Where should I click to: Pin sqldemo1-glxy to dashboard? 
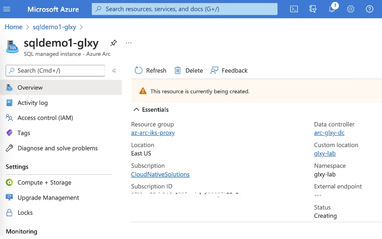click(113, 43)
